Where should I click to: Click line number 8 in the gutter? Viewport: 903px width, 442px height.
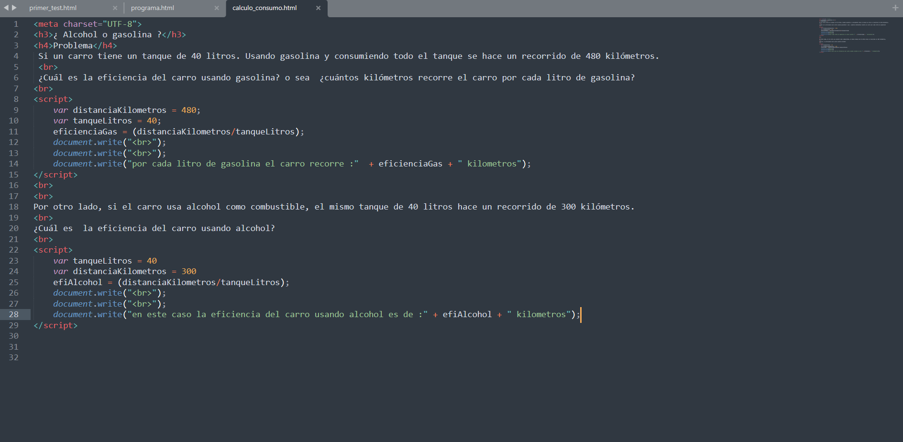coord(16,99)
